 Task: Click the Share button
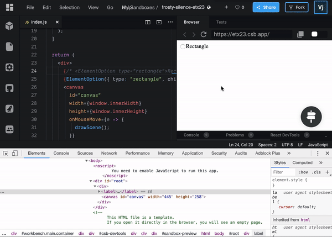[266, 7]
